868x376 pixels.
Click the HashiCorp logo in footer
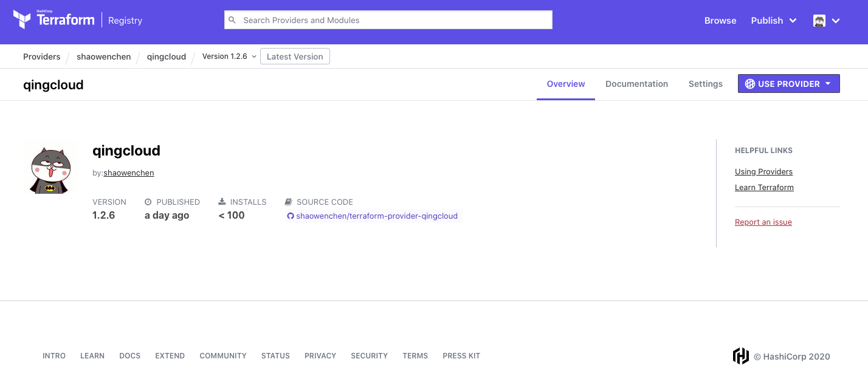click(740, 356)
